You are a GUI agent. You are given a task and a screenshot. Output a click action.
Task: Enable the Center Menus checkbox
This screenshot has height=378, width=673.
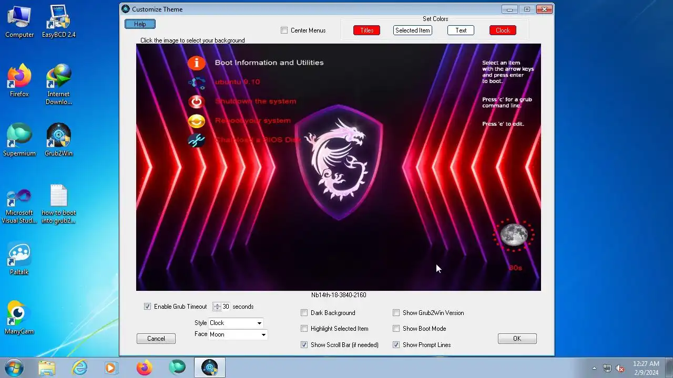tap(284, 30)
